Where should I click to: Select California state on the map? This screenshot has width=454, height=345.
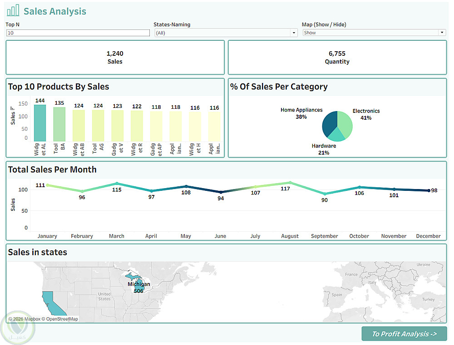pyautogui.click(x=53, y=304)
